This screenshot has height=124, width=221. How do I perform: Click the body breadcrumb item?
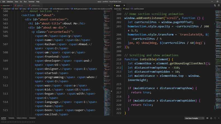click(24, 9)
